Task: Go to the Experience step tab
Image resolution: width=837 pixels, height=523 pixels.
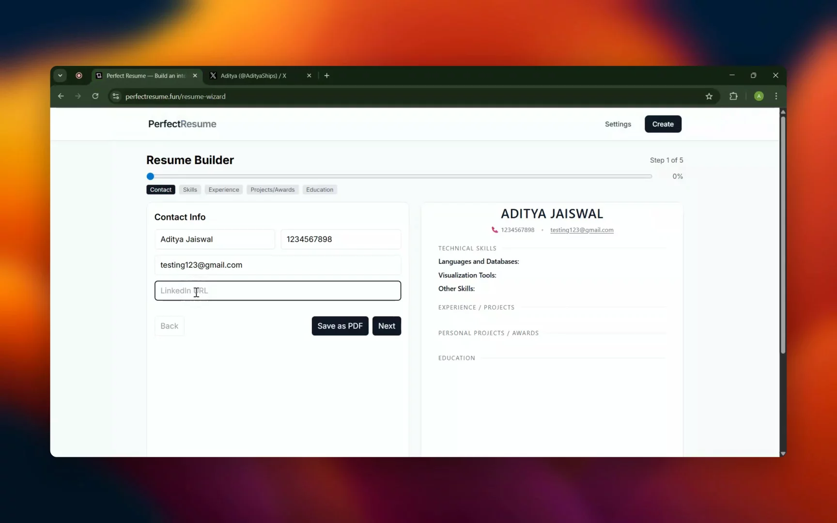Action: pyautogui.click(x=224, y=190)
